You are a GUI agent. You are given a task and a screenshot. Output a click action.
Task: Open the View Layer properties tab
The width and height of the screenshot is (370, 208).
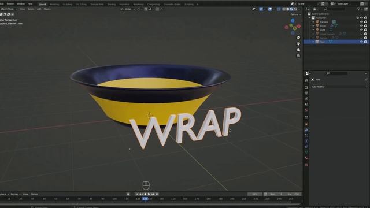pyautogui.click(x=306, y=99)
